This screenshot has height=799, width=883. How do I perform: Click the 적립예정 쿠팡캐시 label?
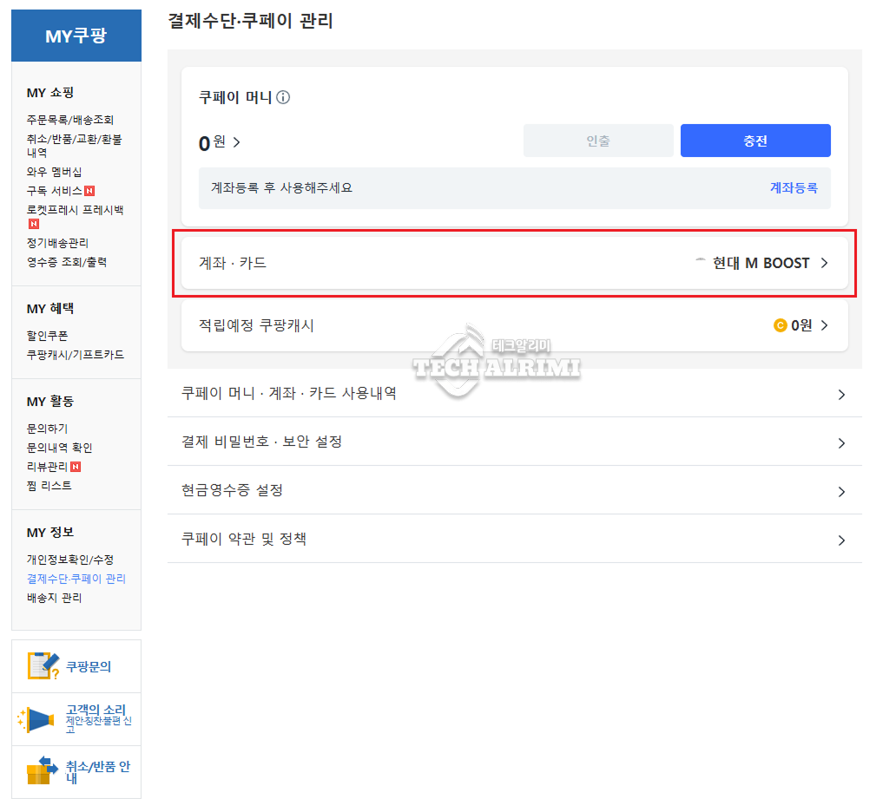(256, 325)
